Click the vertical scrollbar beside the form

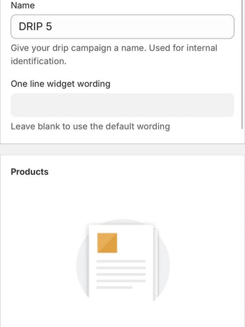point(242,64)
